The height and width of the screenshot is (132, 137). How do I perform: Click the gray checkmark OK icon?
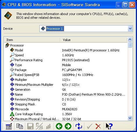click(89, 127)
